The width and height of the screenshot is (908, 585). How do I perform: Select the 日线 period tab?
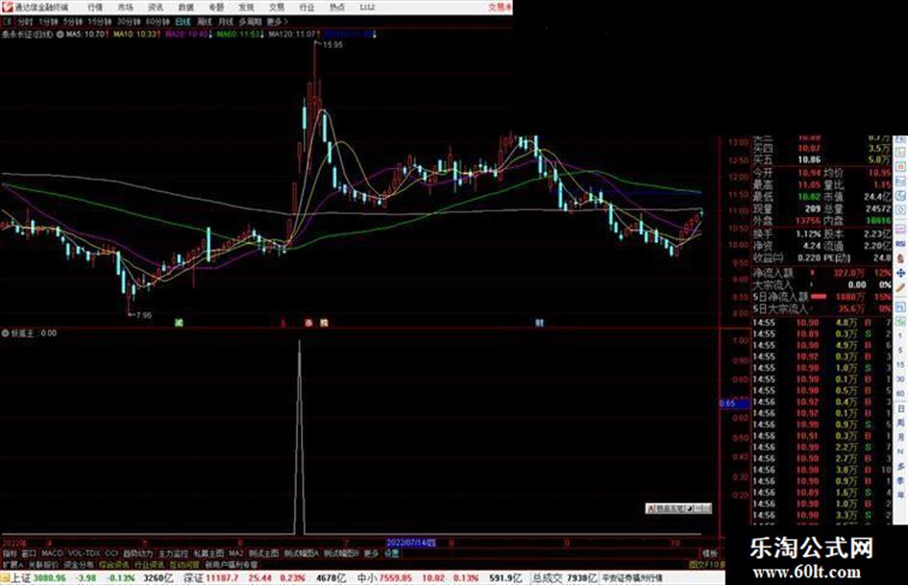(183, 22)
